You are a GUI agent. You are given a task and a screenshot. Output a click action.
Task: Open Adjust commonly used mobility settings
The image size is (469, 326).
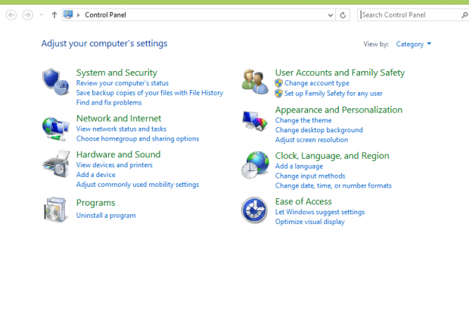138,185
